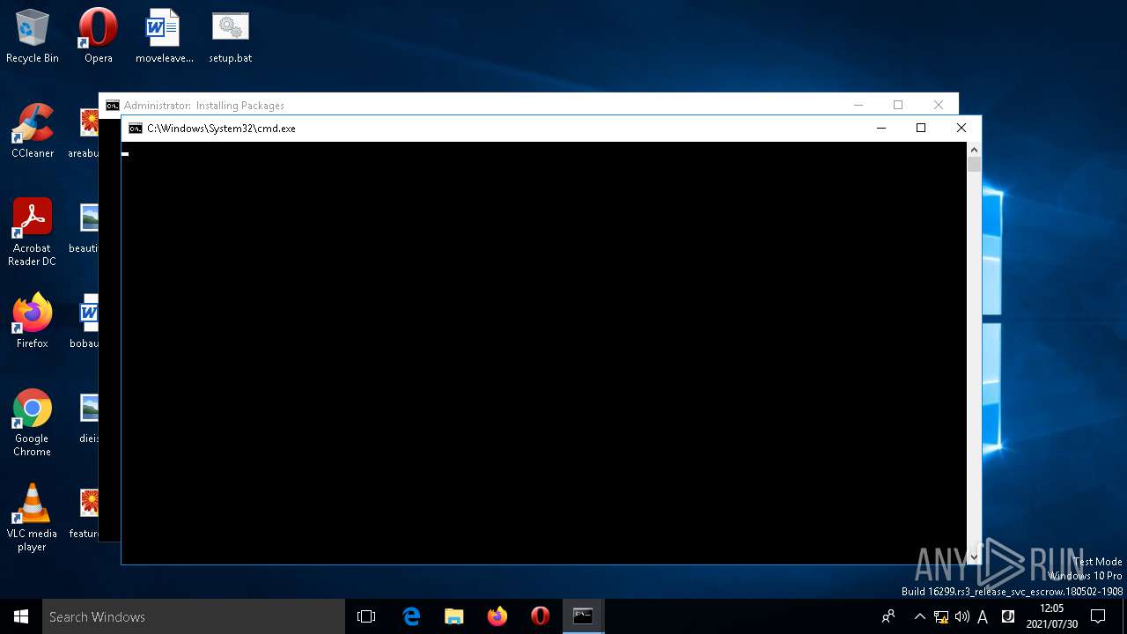Minimize the cmd.exe window
The height and width of the screenshot is (634, 1127).
click(880, 129)
